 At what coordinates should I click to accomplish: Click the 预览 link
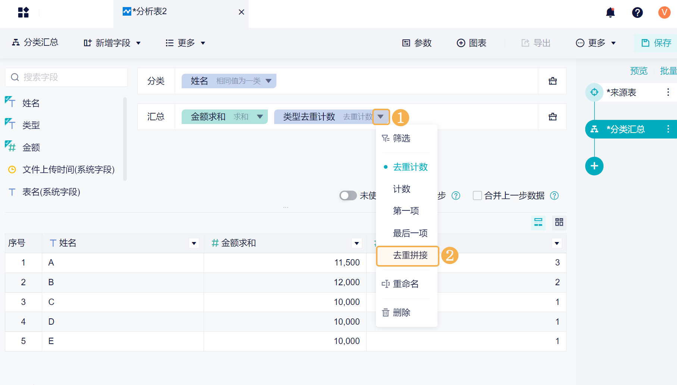click(639, 71)
